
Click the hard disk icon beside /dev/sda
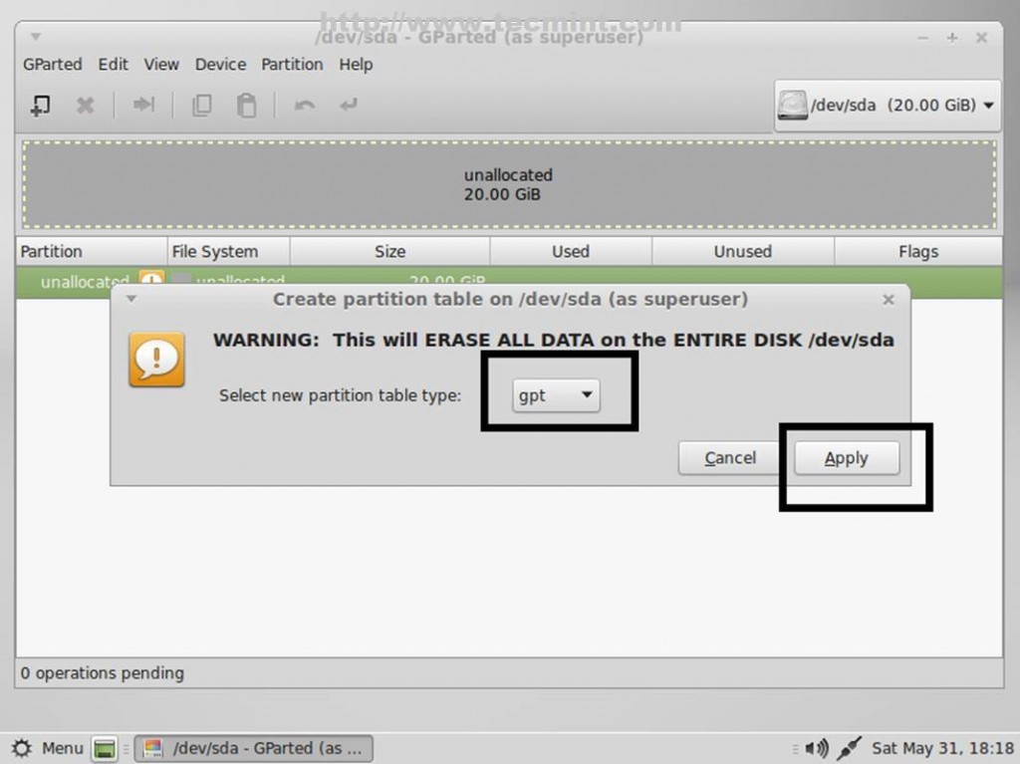(792, 104)
